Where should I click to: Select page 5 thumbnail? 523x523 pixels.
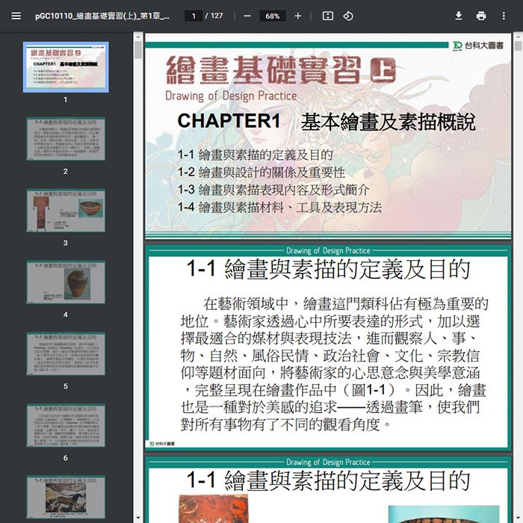point(66,353)
